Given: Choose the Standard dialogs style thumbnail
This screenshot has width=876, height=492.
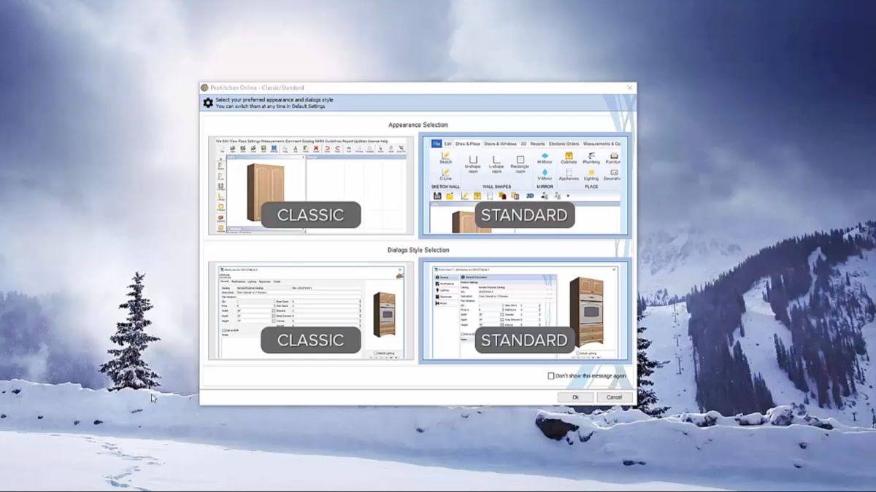Looking at the screenshot, I should click(523, 311).
